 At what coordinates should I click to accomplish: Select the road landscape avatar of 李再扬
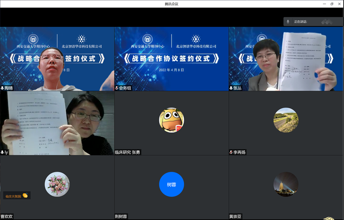tap(286, 120)
